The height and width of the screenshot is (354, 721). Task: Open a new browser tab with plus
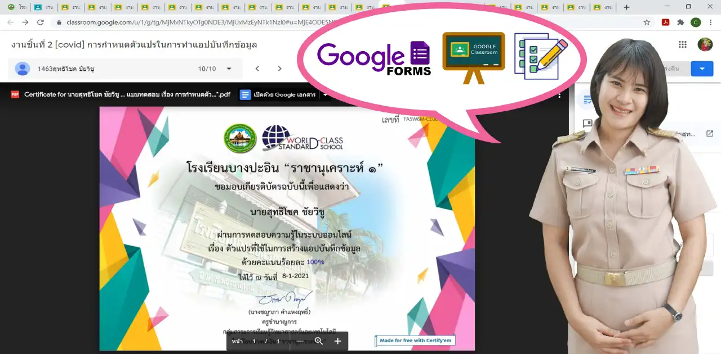tap(626, 7)
